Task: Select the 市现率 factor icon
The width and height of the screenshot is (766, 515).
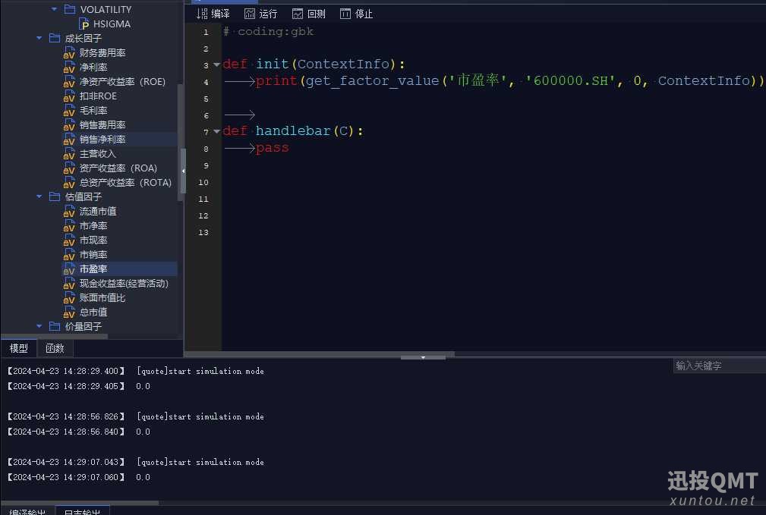Action: (x=69, y=240)
